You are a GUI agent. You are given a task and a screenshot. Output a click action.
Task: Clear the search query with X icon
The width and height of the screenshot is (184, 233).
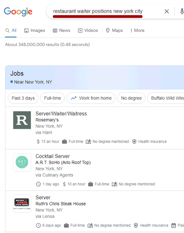pyautogui.click(x=167, y=11)
